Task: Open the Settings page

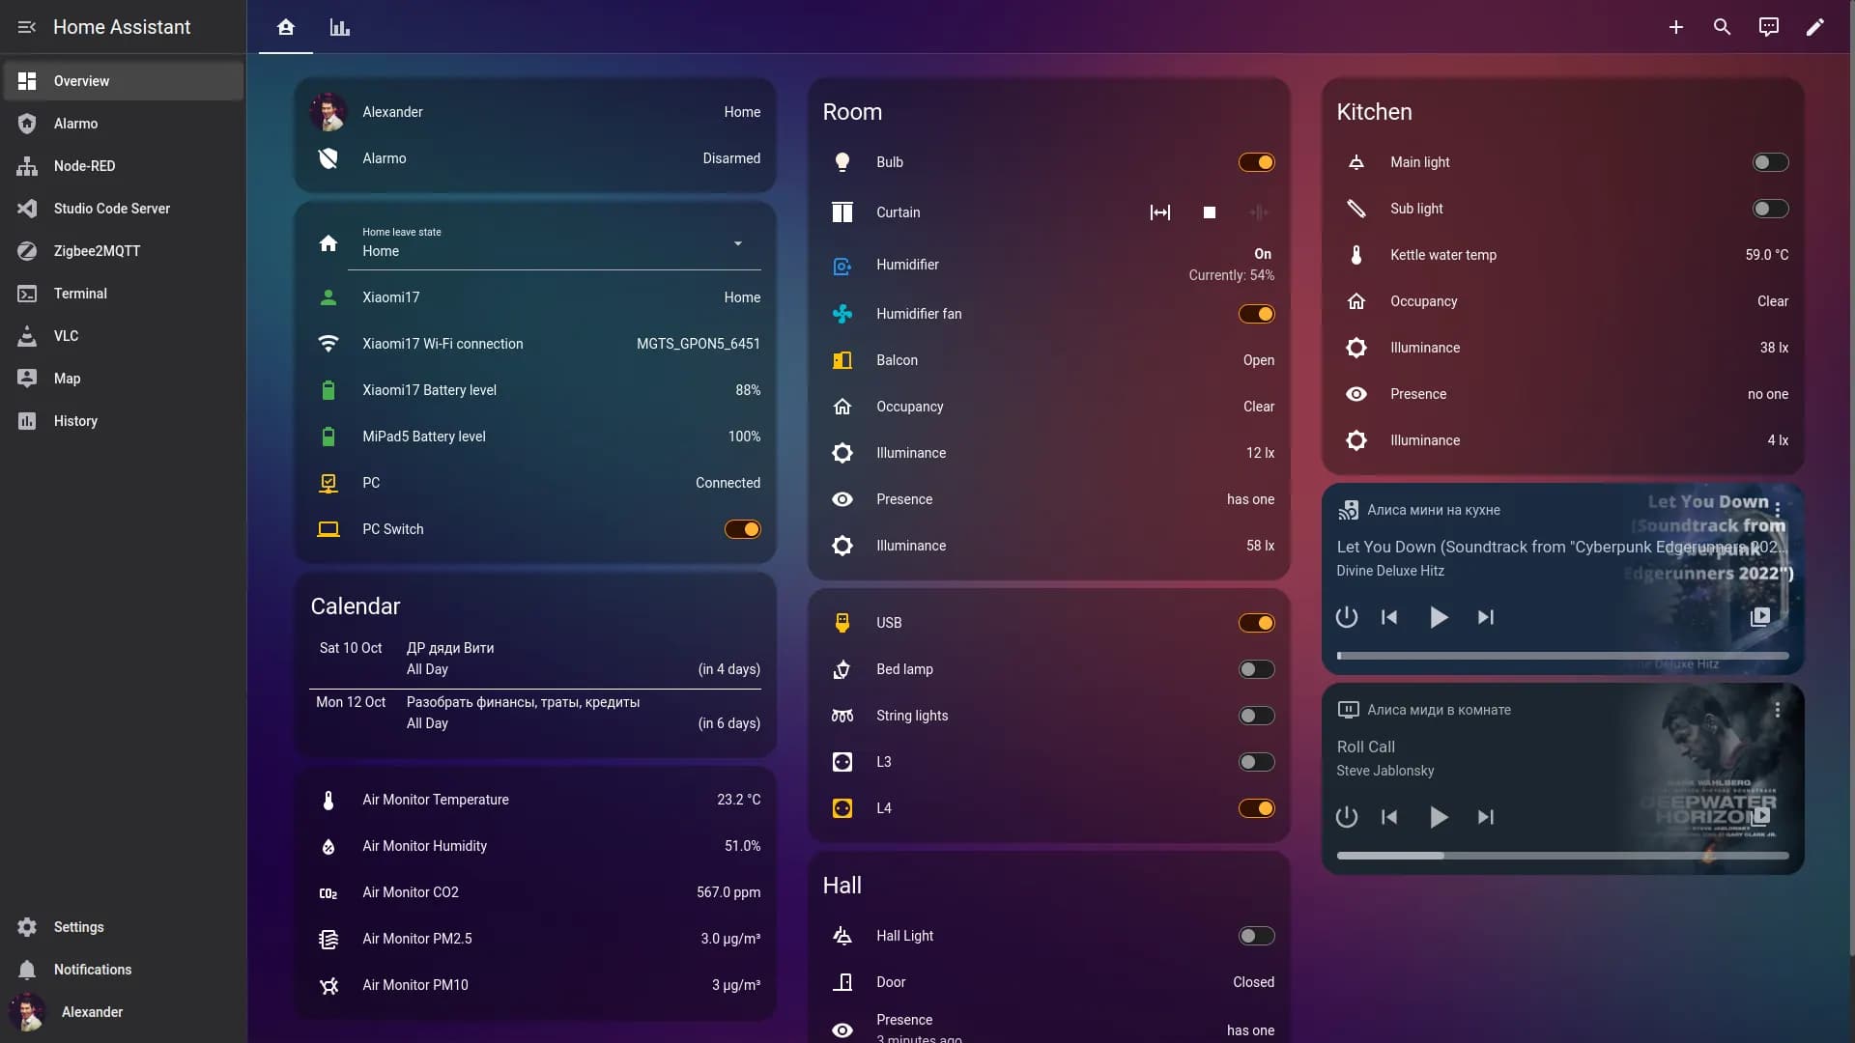Action: (x=123, y=927)
